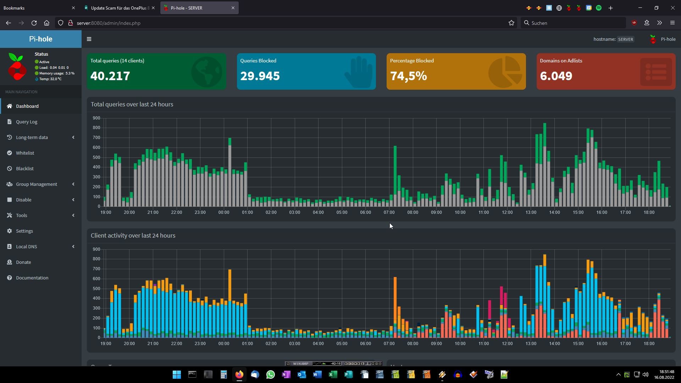The image size is (681, 383).
Task: Open the Blacklist page
Action: click(x=41, y=168)
